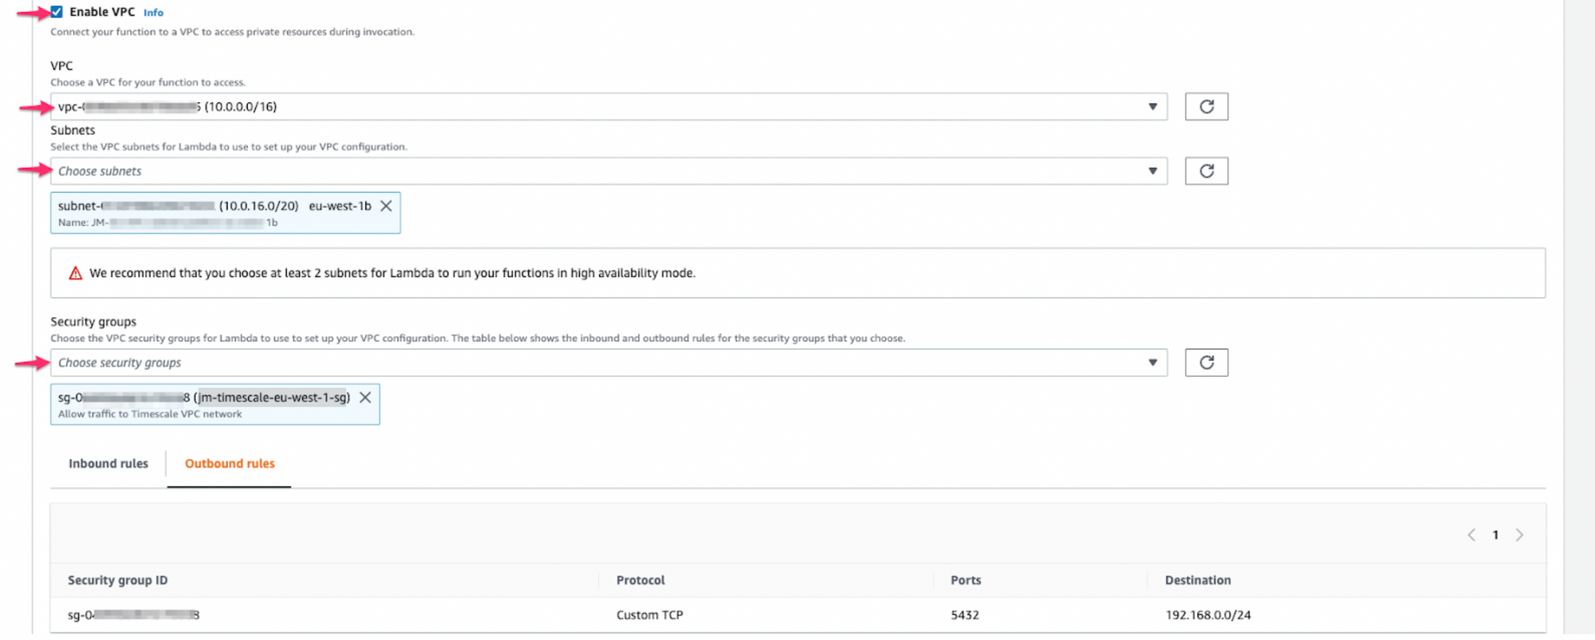Select page 1 in rules pagination
The image size is (1595, 640).
(1495, 535)
